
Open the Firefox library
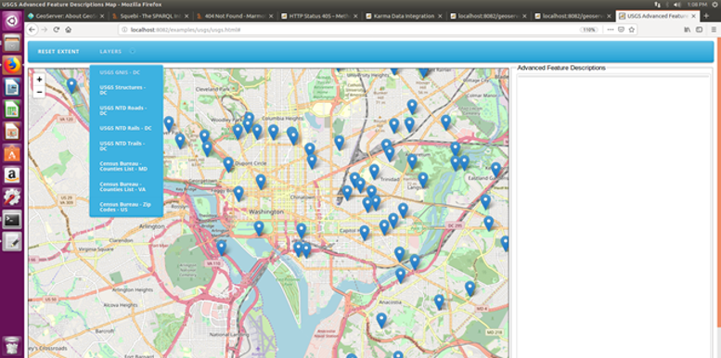688,30
